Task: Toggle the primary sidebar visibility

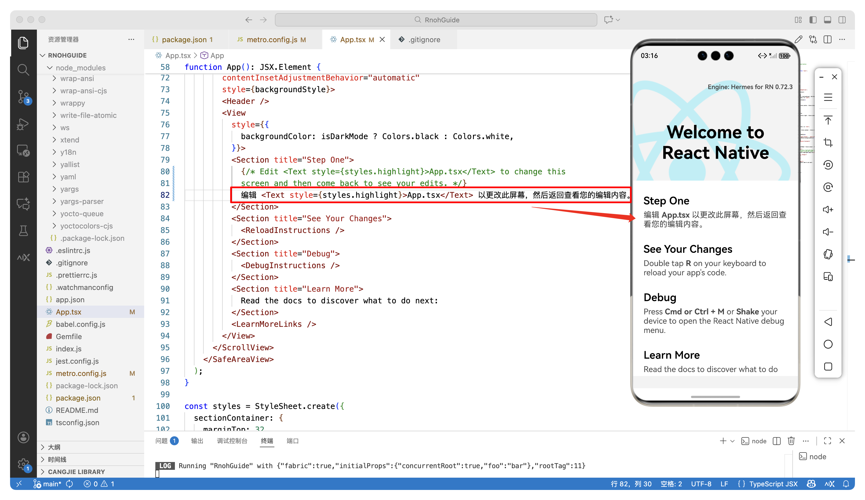Action: (x=813, y=20)
